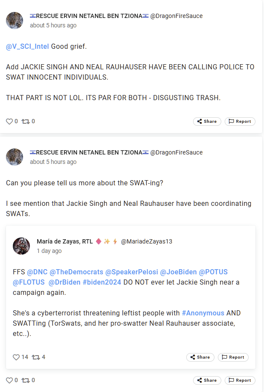Visit the @SpeakerPelosi mention
264x392 pixels.
tap(132, 272)
